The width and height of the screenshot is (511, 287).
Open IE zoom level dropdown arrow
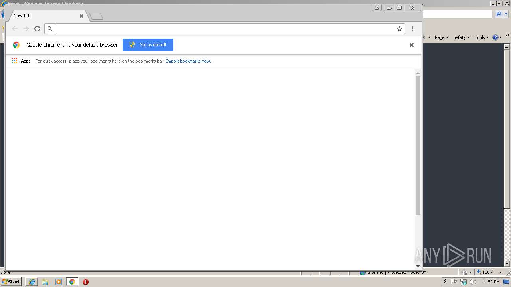point(501,272)
